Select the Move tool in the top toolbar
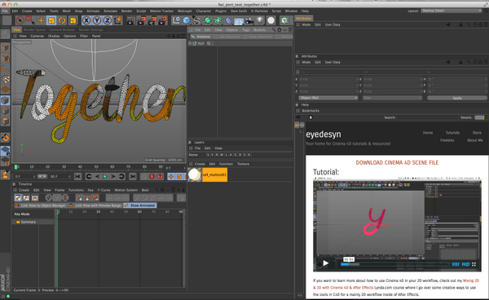 (x=41, y=20)
